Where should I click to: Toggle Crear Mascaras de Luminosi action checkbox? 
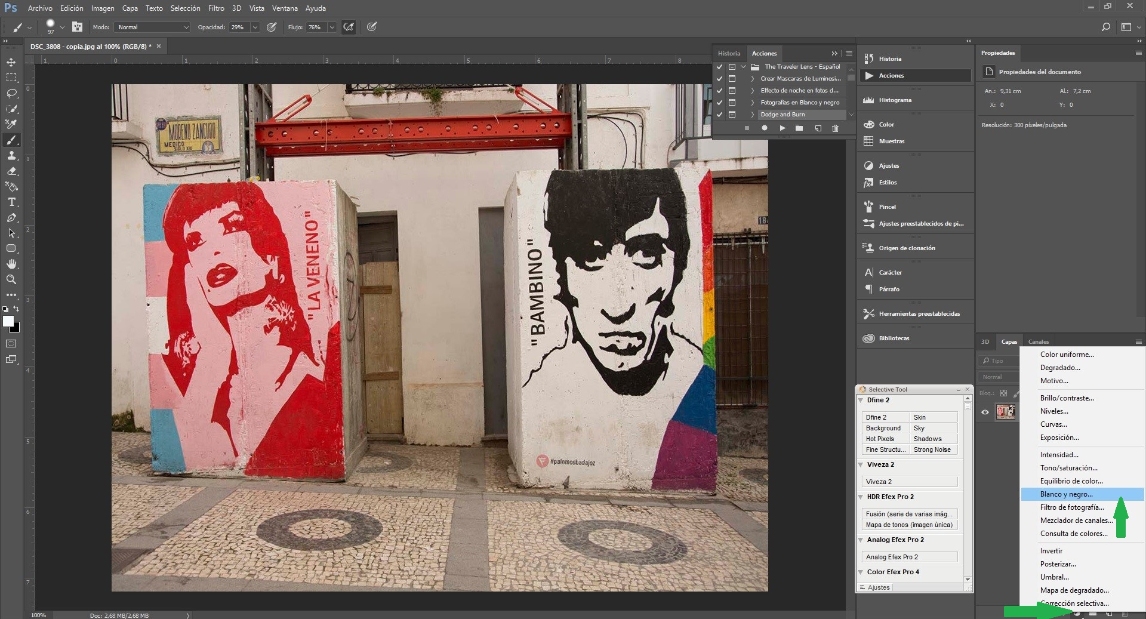pos(719,79)
